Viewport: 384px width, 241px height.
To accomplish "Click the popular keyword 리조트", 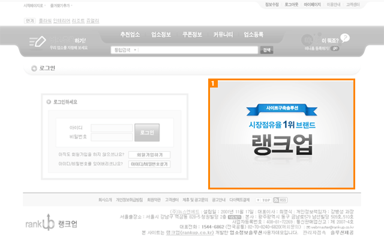I will click(79, 21).
